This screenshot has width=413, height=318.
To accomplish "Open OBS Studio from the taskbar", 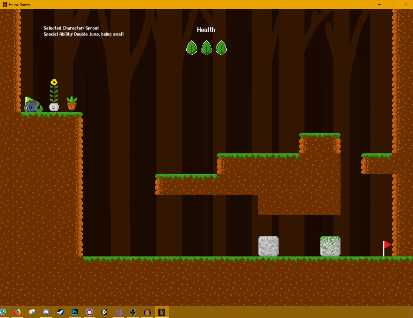I will (133, 312).
